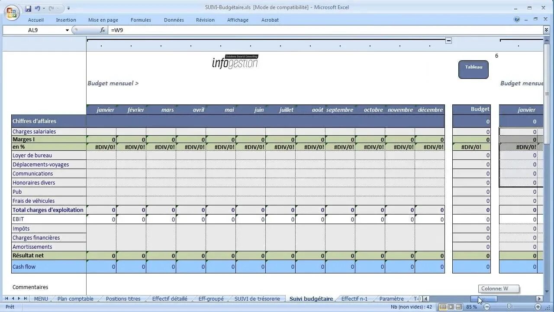The width and height of the screenshot is (554, 312).
Task: Click the 85 % zoom level
Action: 471,307
